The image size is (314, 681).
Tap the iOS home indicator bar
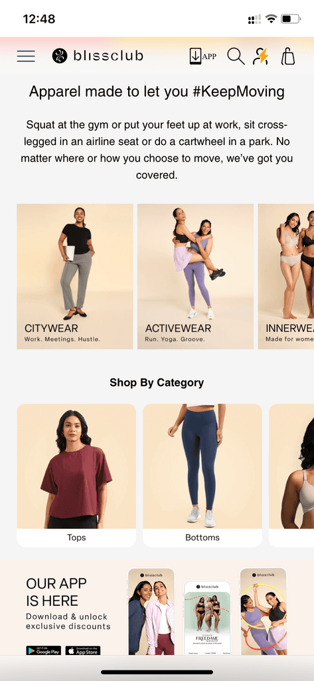pyautogui.click(x=157, y=672)
